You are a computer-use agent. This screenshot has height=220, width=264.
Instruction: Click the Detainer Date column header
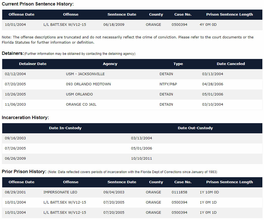tap(33, 64)
